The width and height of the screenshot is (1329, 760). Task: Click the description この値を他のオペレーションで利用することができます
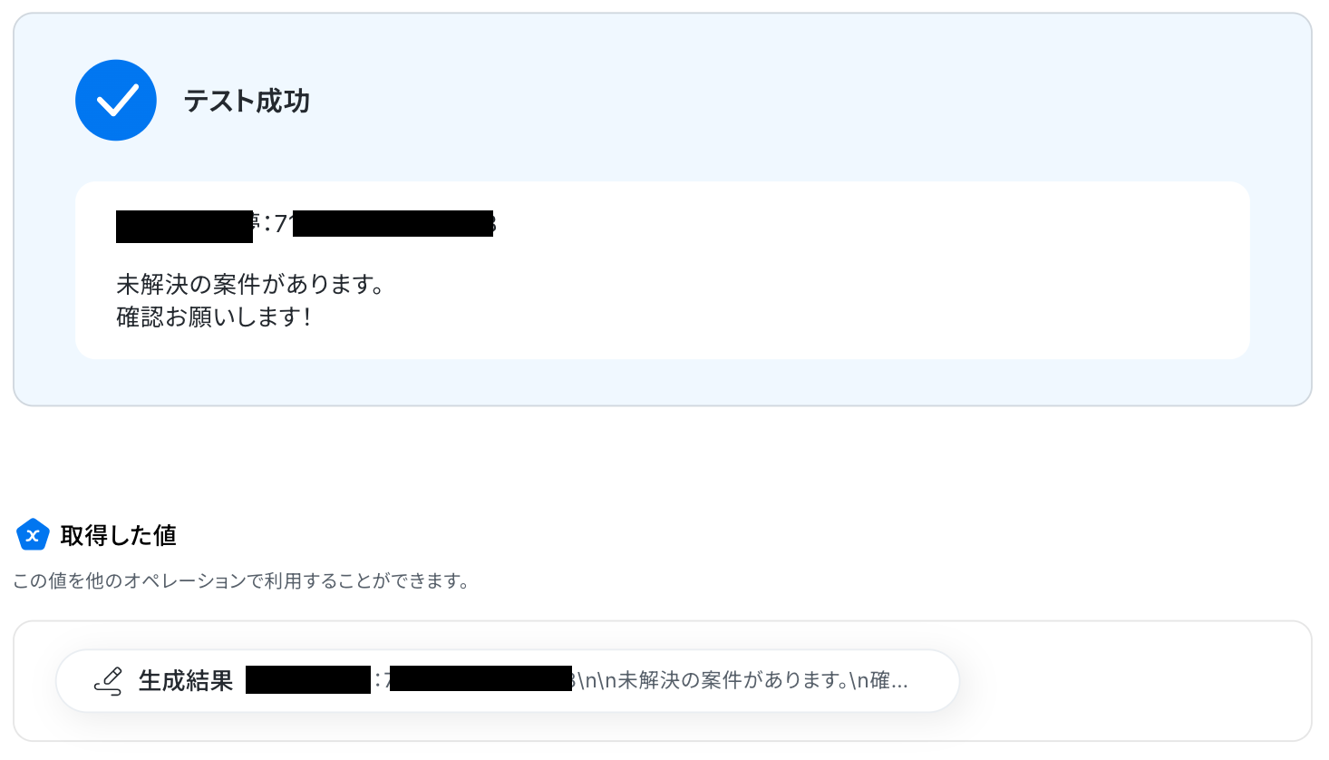(241, 580)
